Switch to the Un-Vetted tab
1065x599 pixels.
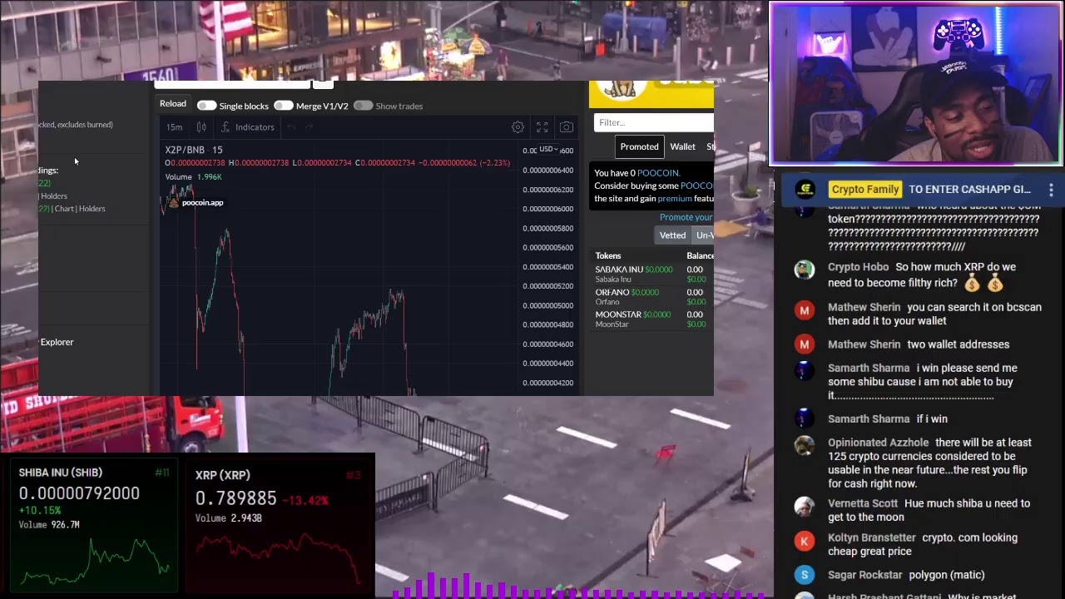pyautogui.click(x=704, y=235)
